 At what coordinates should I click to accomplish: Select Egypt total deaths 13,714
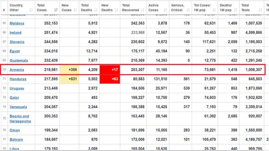pyautogui.click(x=92, y=51)
